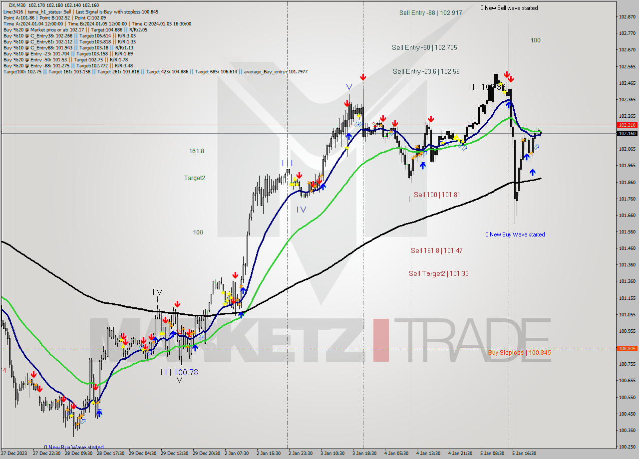Click the red 100.845 price tag on axis
Image resolution: width=639 pixels, height=459 pixels.
[x=627, y=349]
